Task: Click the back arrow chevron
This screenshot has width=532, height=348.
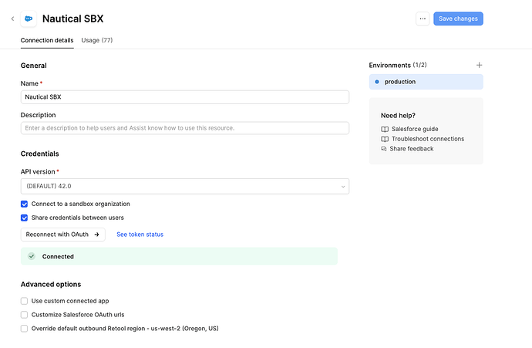Action: pyautogui.click(x=12, y=19)
